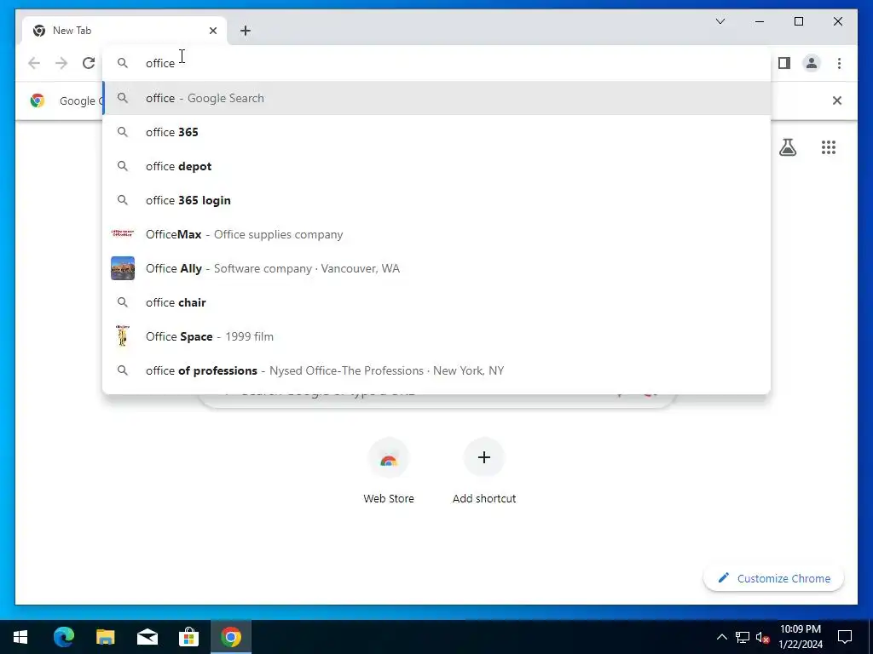The image size is (873, 654).
Task: Dismiss the Google Chrome infobar
Action: point(837,100)
